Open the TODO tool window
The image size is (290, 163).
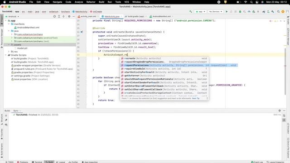pyautogui.click(x=10, y=162)
